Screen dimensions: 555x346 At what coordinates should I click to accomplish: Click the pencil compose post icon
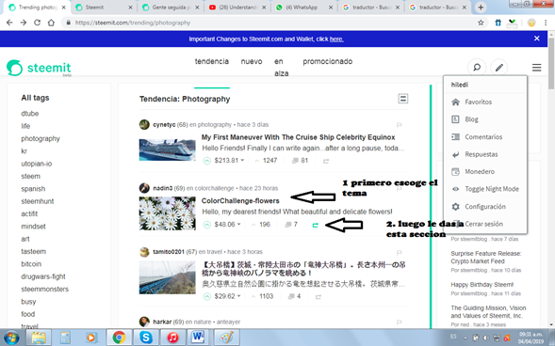point(499,67)
